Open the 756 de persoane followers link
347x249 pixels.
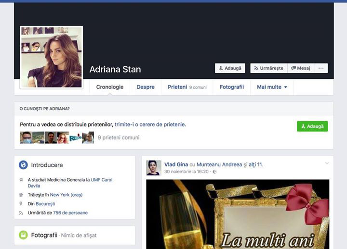pyautogui.click(x=70, y=212)
